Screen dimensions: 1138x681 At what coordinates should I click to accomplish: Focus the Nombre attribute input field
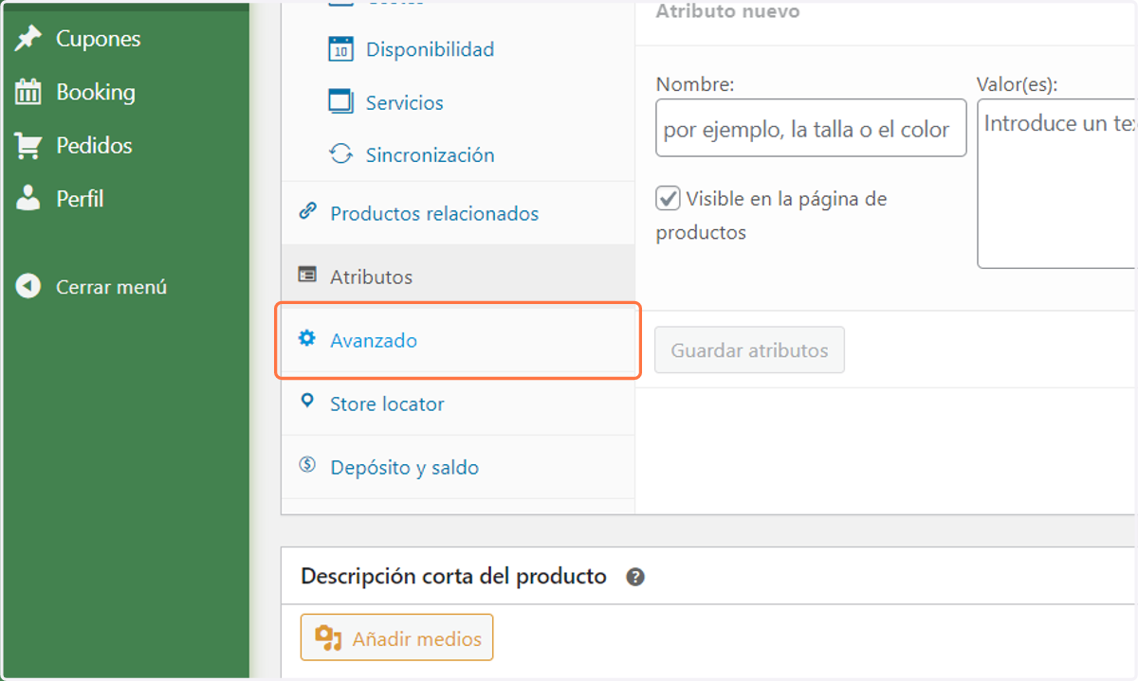pos(811,128)
